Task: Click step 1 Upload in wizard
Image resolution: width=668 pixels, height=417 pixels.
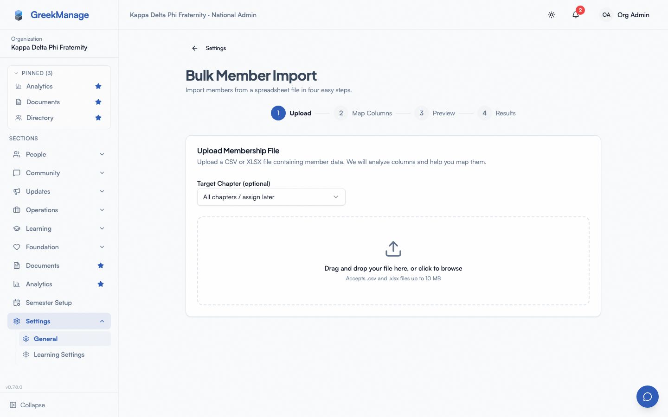Action: 291,113
